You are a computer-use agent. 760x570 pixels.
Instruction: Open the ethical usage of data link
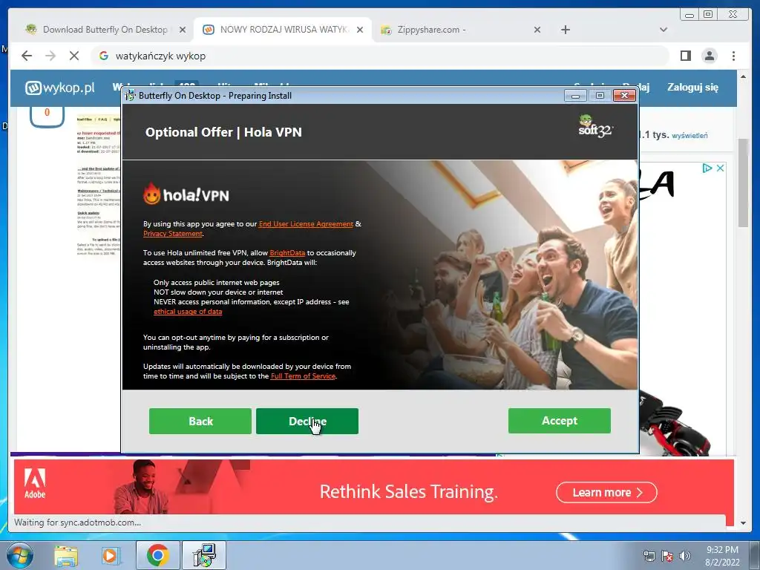[188, 312]
